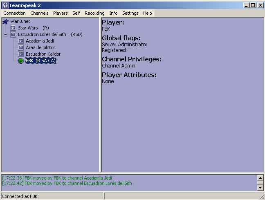Open the Settings menu

point(130,13)
